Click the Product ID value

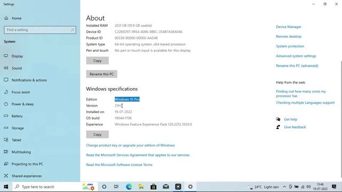pyautogui.click(x=136, y=38)
